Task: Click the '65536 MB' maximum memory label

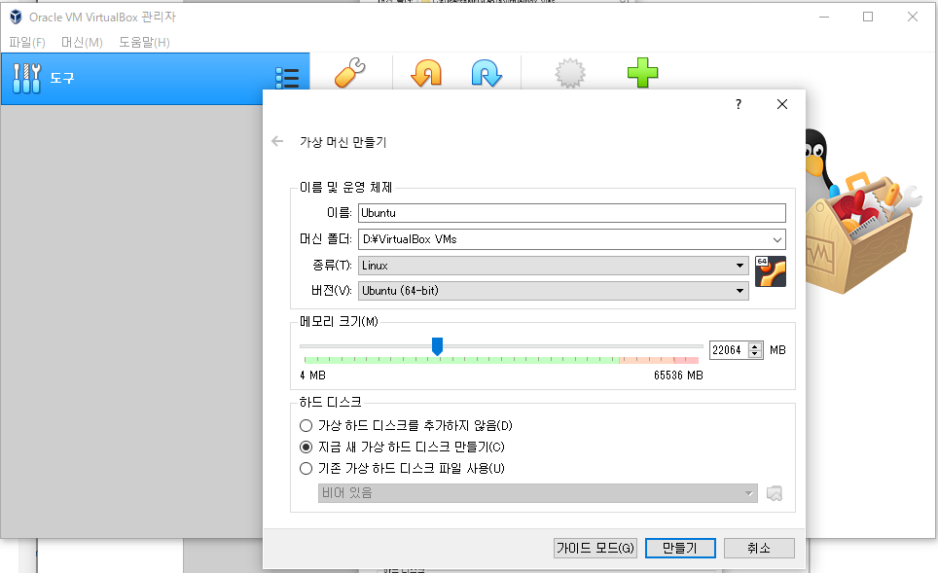Action: pos(678,375)
